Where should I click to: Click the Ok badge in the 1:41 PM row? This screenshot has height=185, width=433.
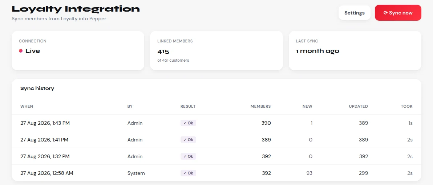point(188,140)
